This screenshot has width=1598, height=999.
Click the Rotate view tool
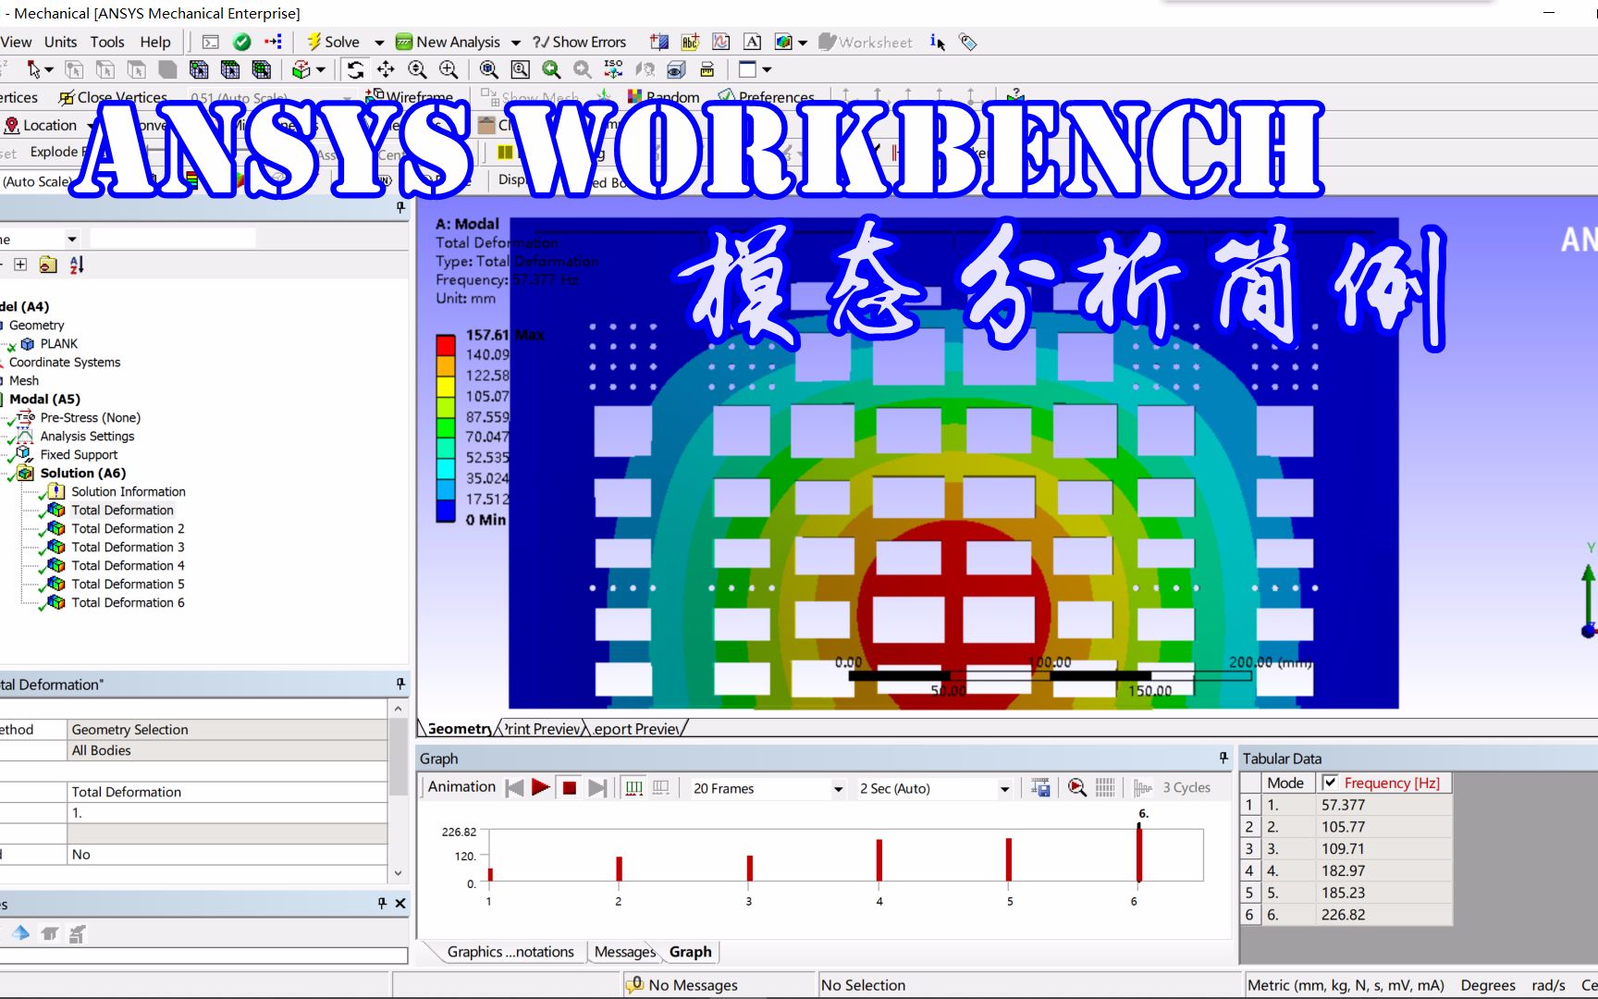(x=355, y=69)
